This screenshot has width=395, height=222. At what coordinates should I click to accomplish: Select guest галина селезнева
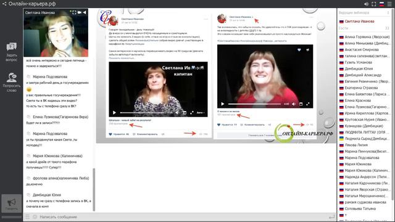point(364,56)
